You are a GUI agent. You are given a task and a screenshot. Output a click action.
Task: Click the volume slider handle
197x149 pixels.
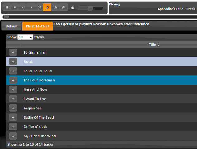coord(90,8)
